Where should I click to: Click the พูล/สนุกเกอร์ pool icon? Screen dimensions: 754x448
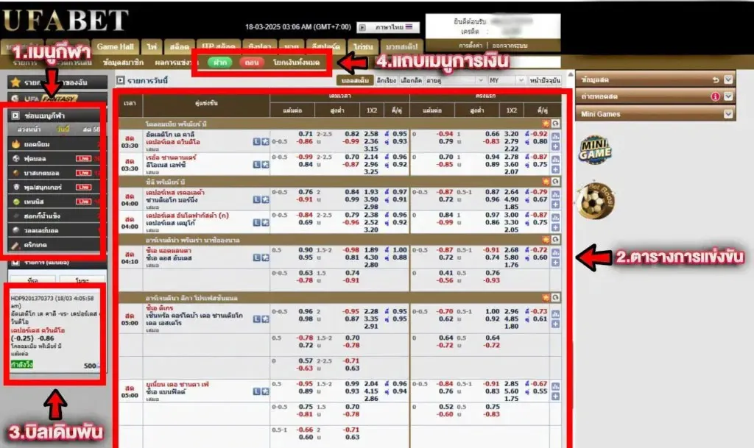[x=15, y=187]
